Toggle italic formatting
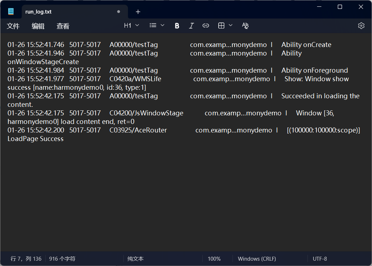The image size is (372, 266). click(192, 26)
